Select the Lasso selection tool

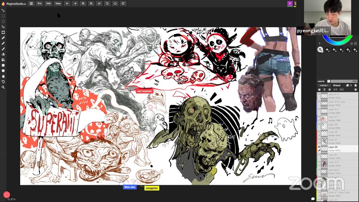pos(3,27)
